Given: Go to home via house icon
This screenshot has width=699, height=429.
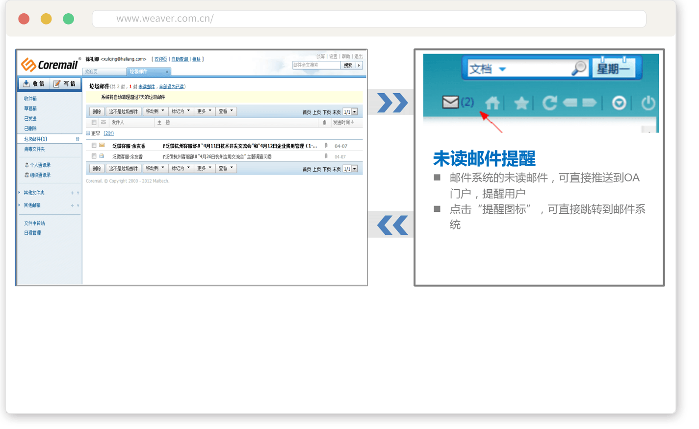Looking at the screenshot, I should point(492,103).
